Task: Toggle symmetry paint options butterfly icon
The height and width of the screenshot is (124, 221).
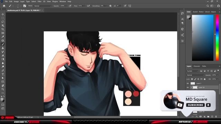Action: coord(130,6)
